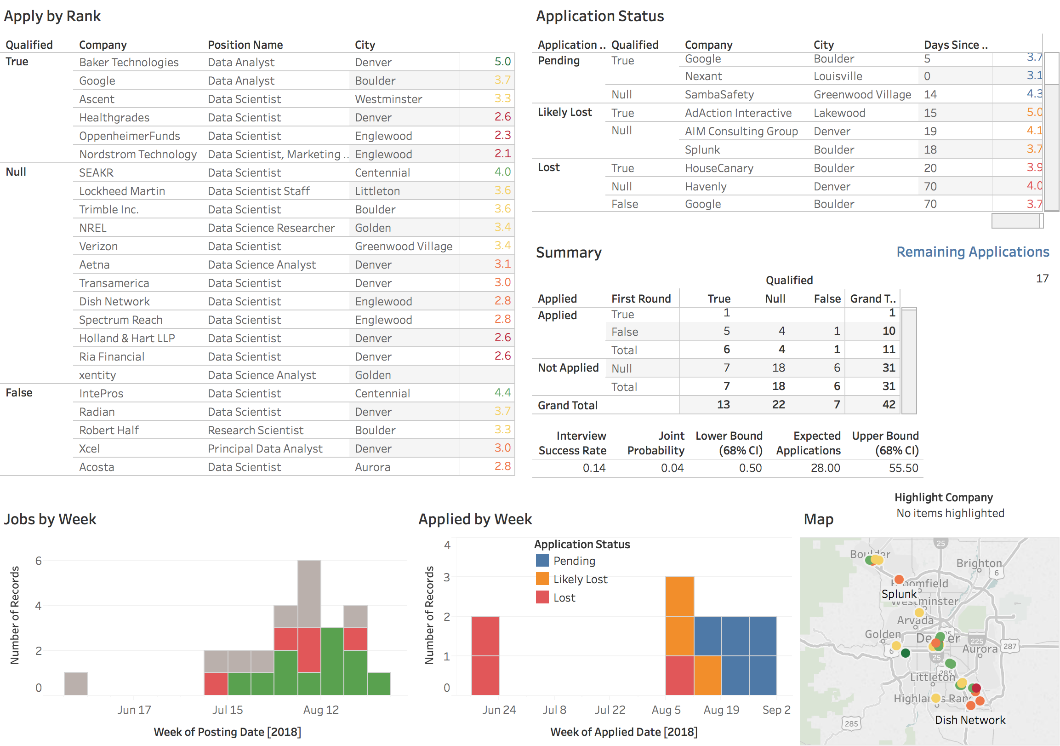Screen dimensions: 1060x746
Task: Click the Verizon company cell
Action: [98, 247]
